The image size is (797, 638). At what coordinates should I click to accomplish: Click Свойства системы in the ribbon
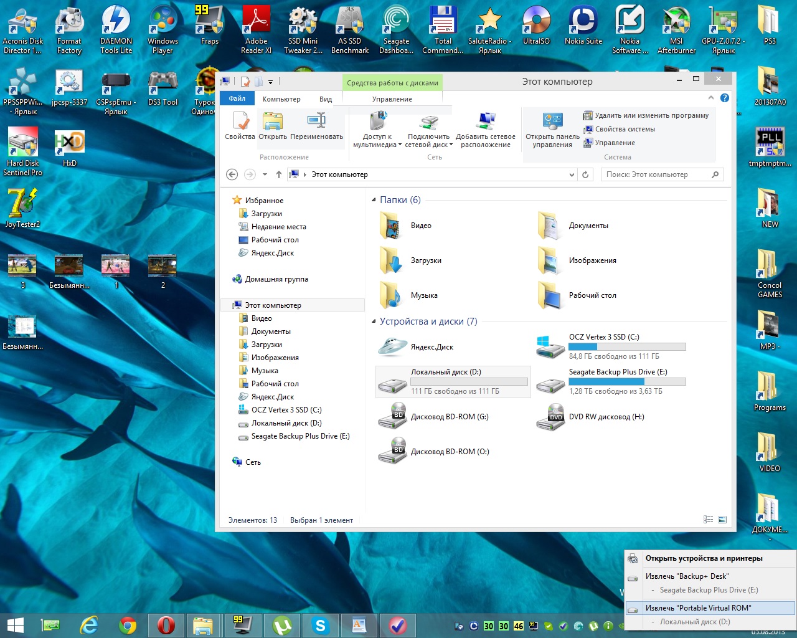619,129
